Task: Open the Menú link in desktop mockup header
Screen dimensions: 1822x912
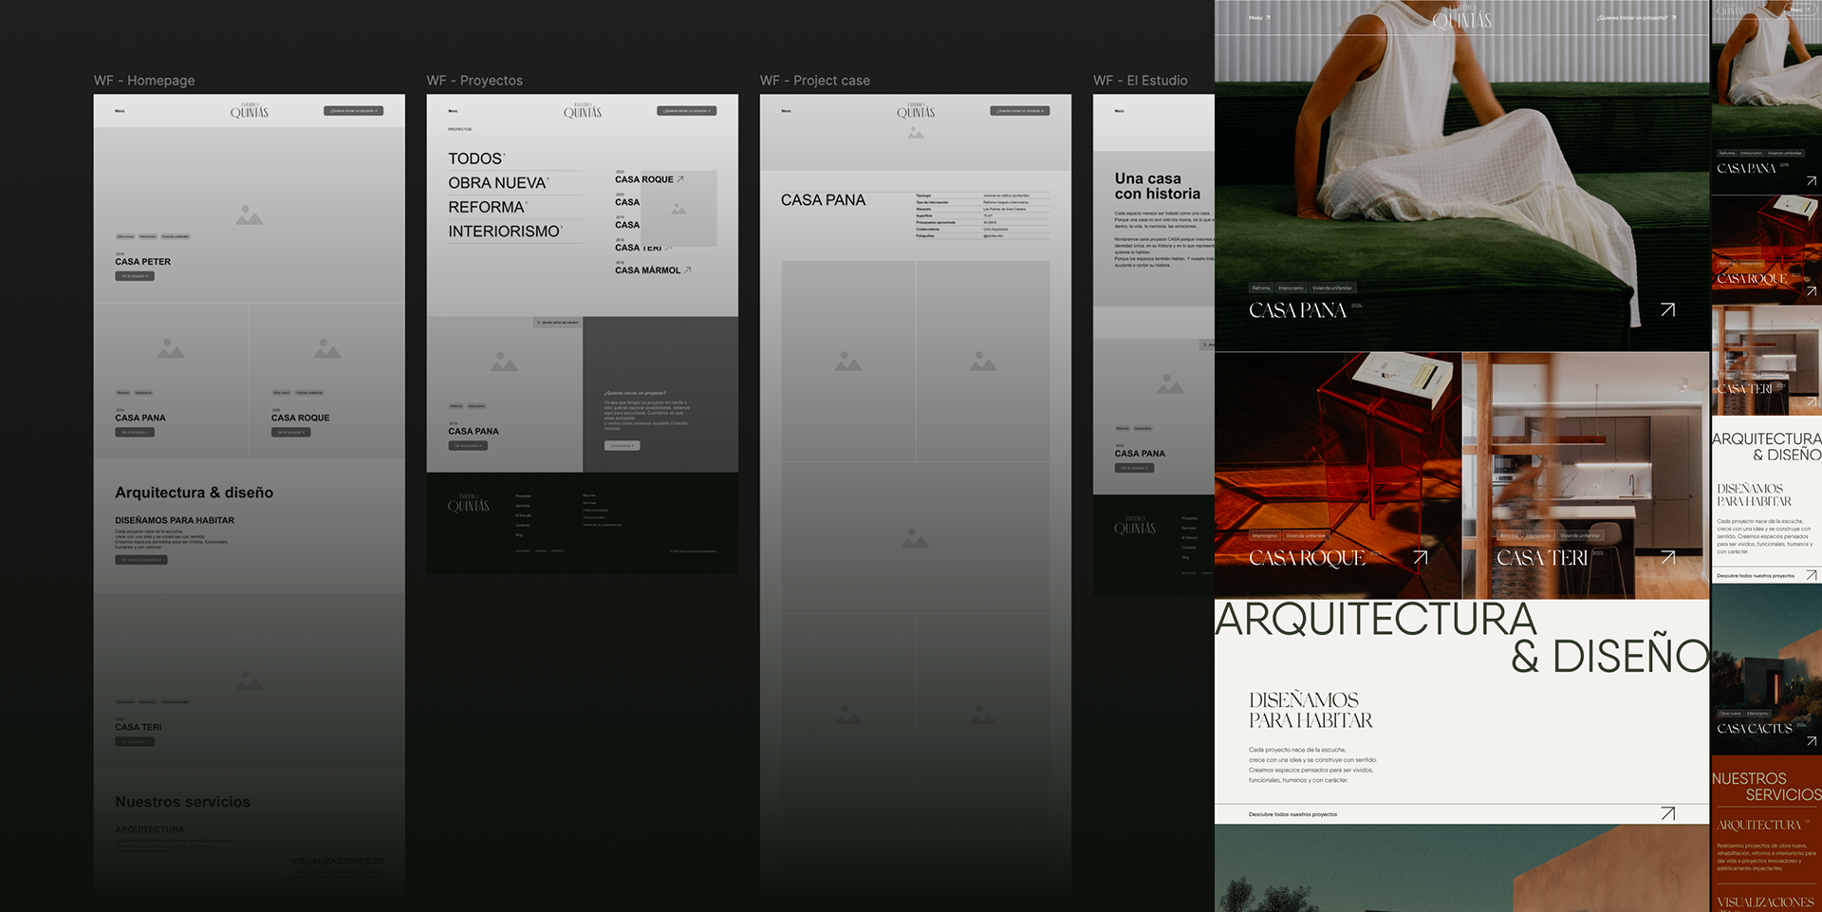Action: coord(1259,18)
